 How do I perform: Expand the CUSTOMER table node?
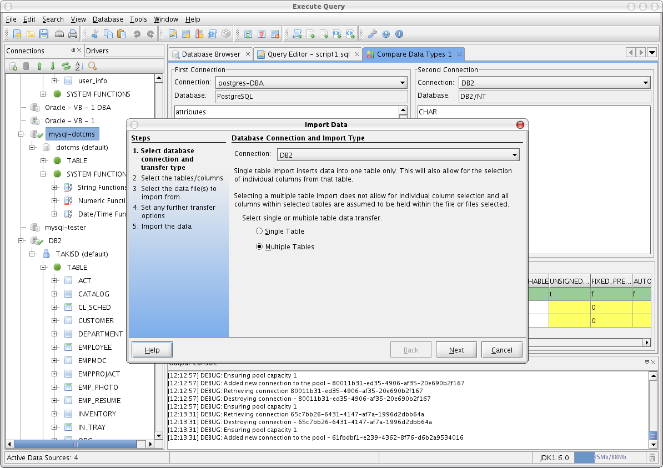click(x=54, y=320)
